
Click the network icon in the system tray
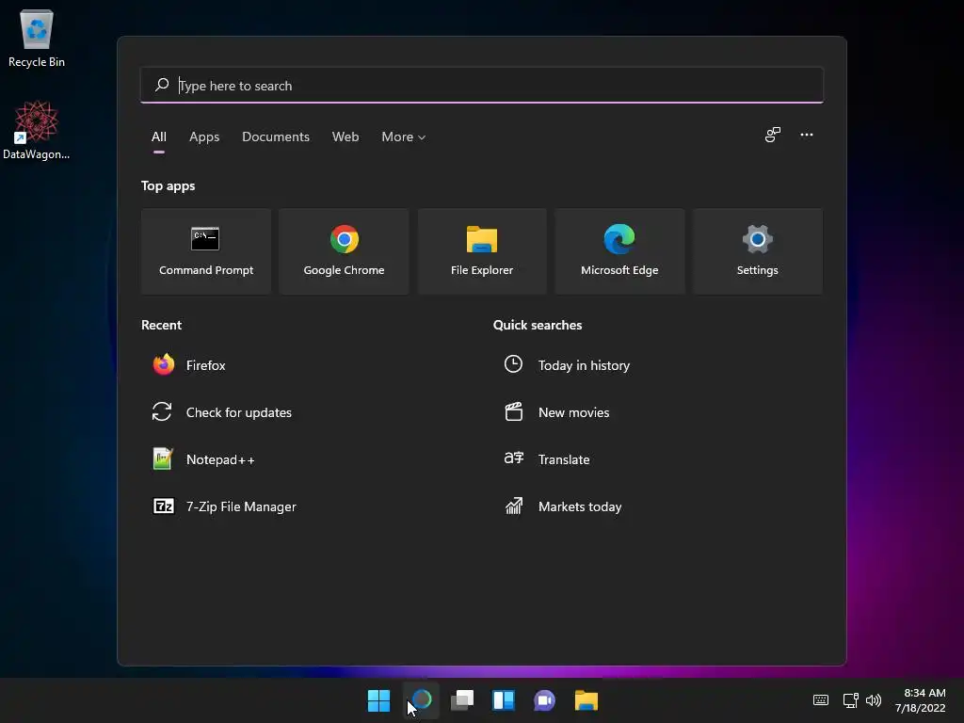[x=851, y=700]
